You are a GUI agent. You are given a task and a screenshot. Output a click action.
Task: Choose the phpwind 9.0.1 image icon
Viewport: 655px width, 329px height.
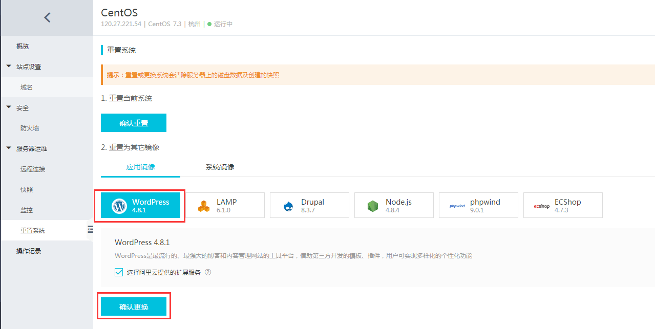pos(457,206)
